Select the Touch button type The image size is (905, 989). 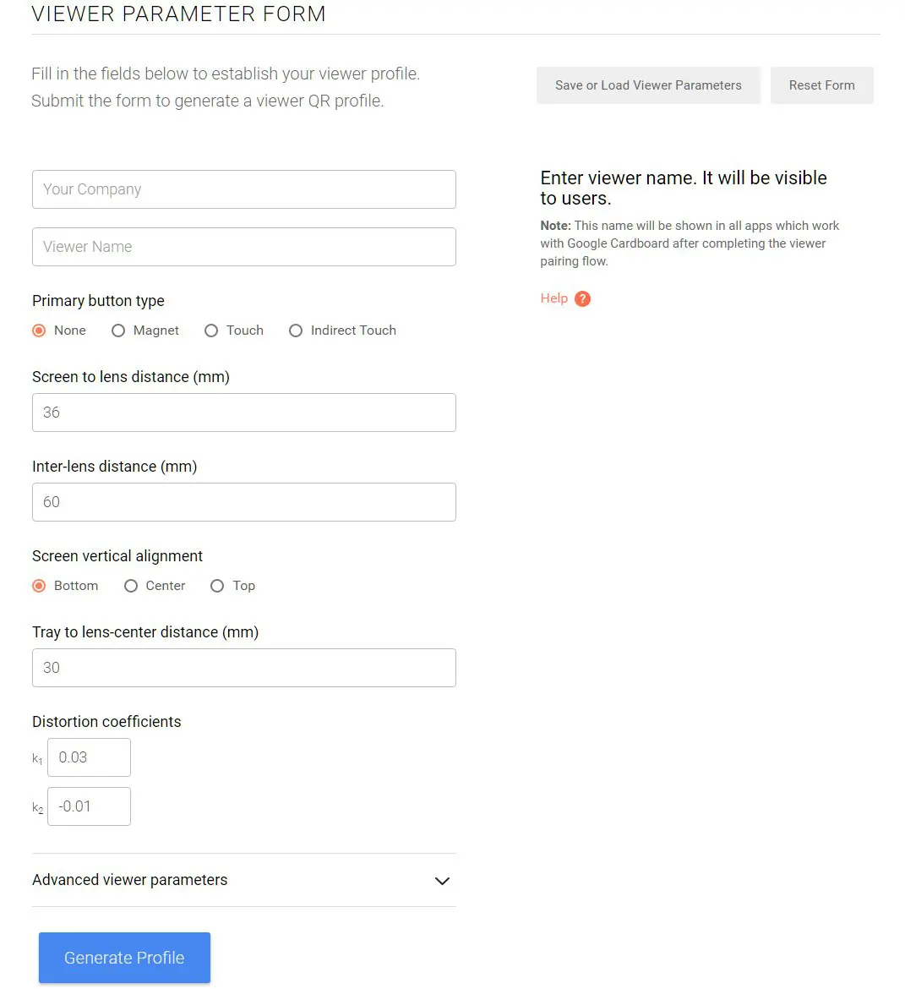pos(211,331)
